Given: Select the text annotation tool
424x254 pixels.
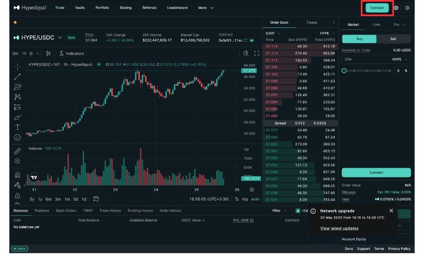Looking at the screenshot, I should pyautogui.click(x=17, y=127).
